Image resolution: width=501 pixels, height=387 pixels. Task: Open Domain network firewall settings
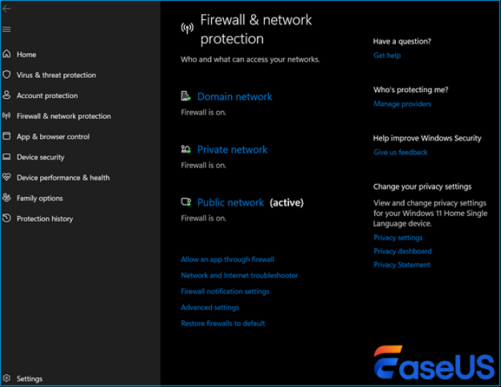click(235, 97)
